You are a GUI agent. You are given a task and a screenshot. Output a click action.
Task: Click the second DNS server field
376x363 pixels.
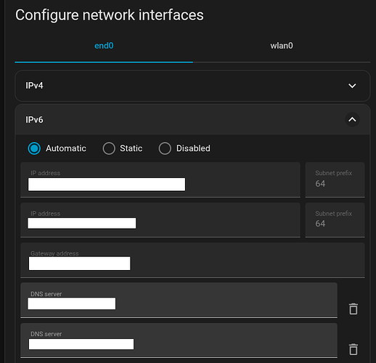tap(179, 340)
